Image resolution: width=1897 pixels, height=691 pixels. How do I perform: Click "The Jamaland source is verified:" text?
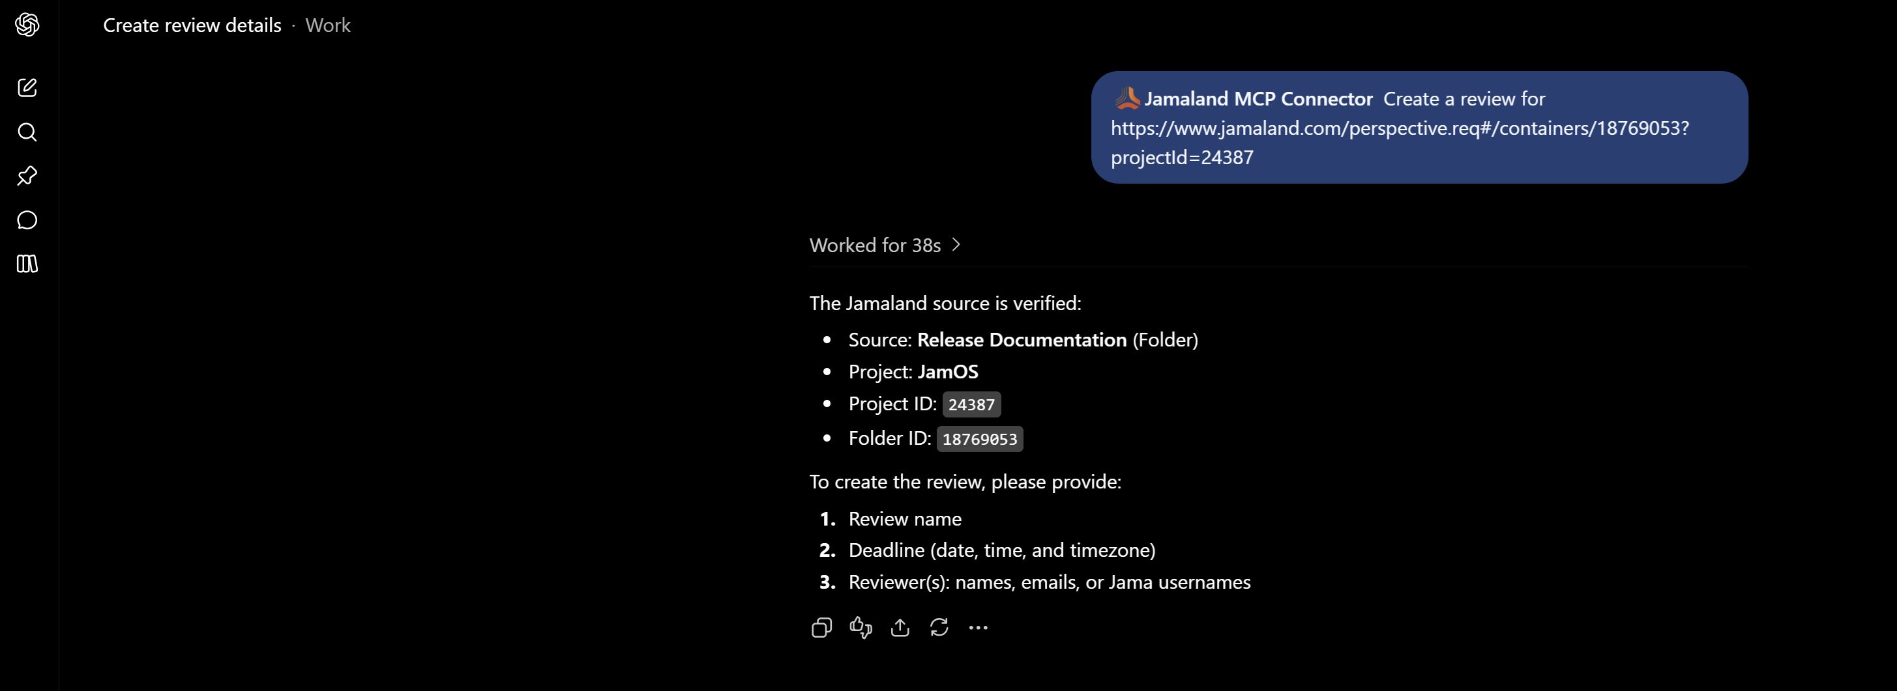pyautogui.click(x=945, y=303)
